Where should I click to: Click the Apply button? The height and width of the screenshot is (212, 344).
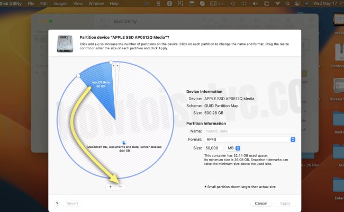285,204
